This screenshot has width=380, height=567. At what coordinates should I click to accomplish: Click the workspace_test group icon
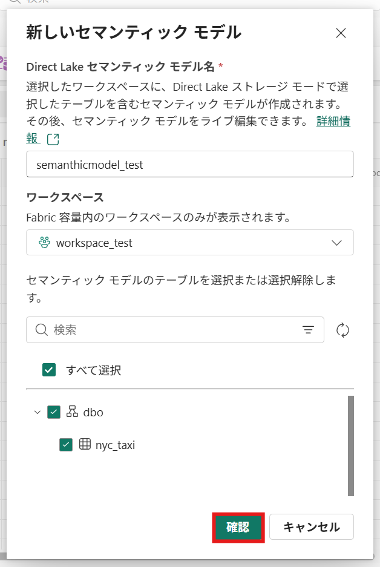(44, 243)
